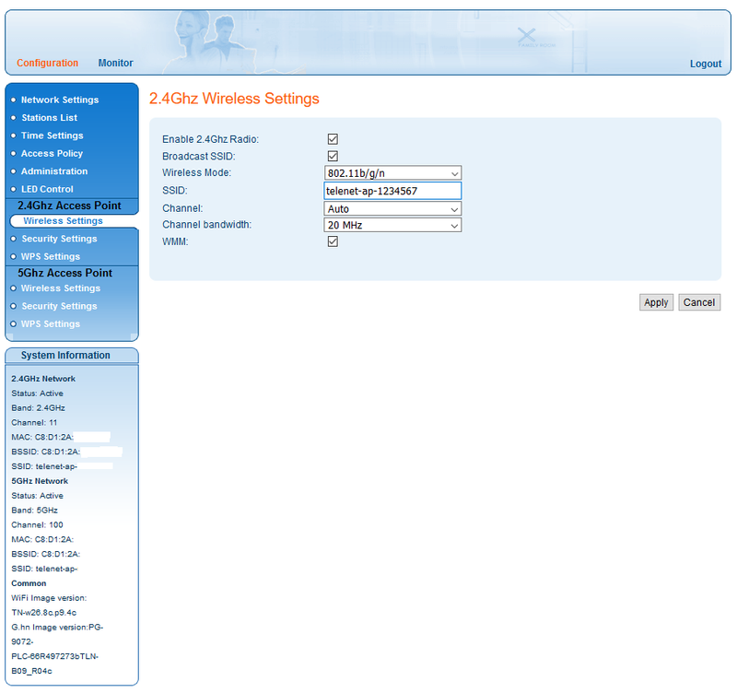This screenshot has height=693, width=737.
Task: Open 2.4Ghz Security Settings
Action: point(60,239)
